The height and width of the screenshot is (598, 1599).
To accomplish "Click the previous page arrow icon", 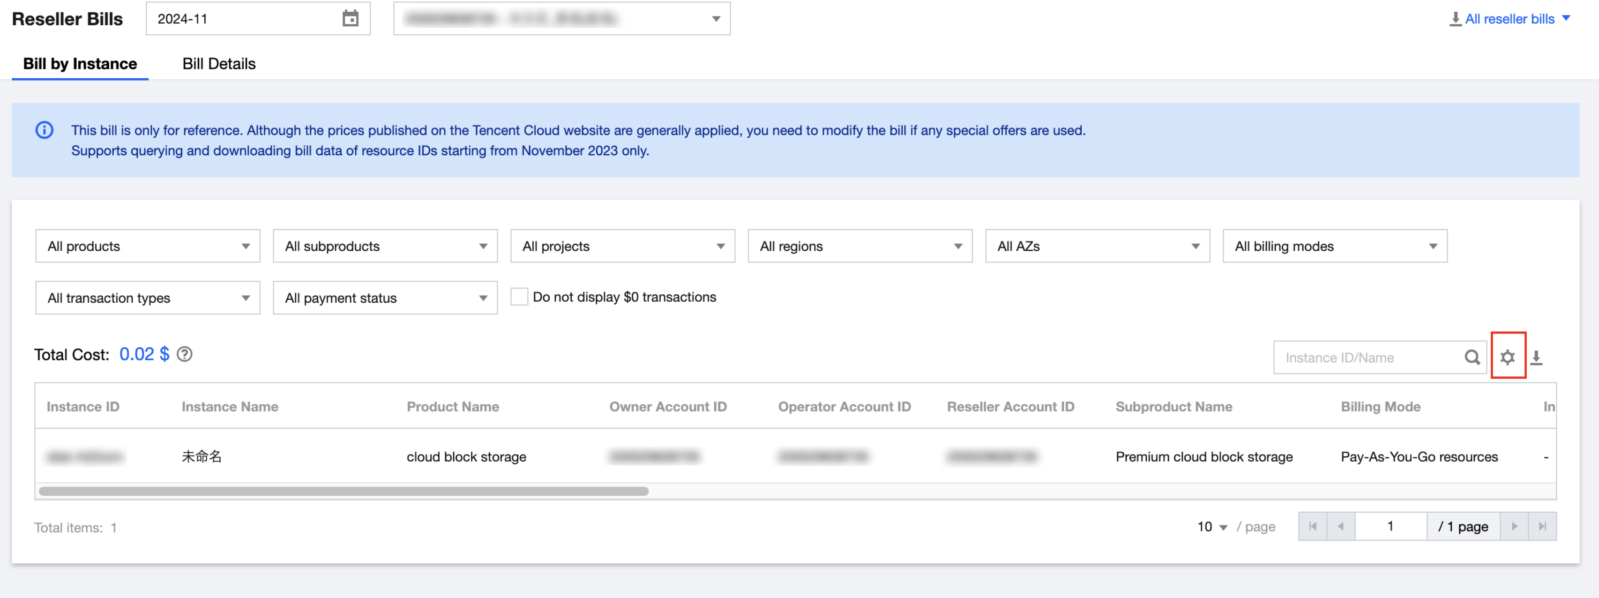I will tap(1341, 527).
